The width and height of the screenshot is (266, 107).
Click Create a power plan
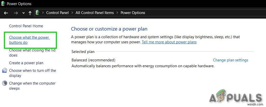pyautogui.click(x=26, y=63)
